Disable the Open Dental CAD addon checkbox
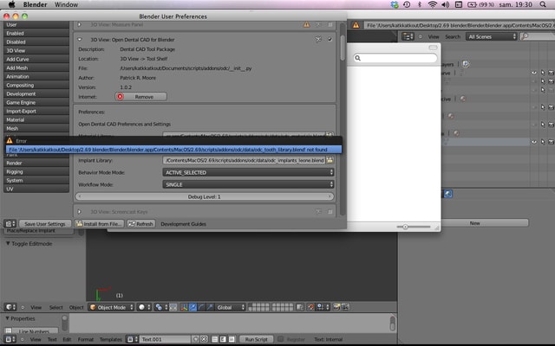This screenshot has height=346, width=555. [x=330, y=39]
